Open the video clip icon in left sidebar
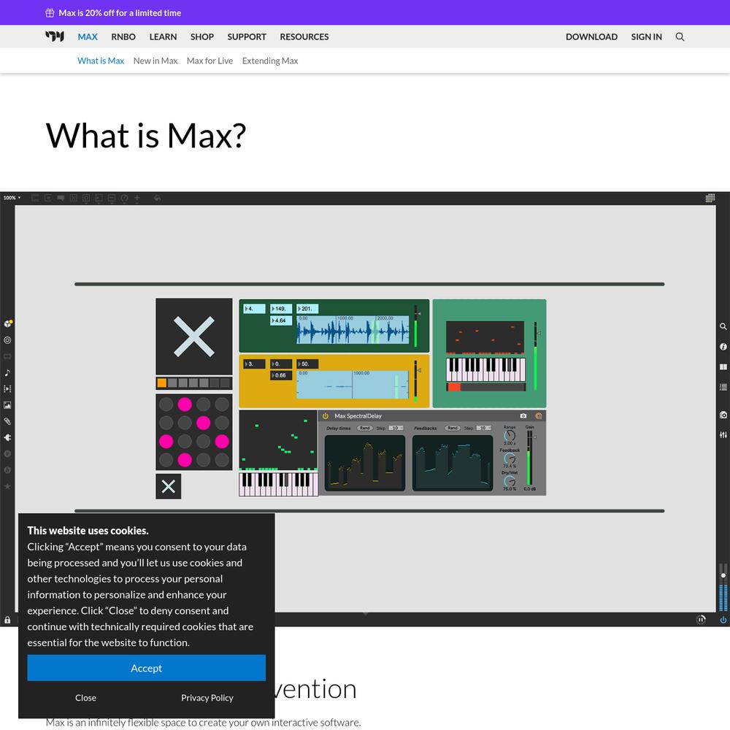Image resolution: width=730 pixels, height=730 pixels. click(x=7, y=389)
